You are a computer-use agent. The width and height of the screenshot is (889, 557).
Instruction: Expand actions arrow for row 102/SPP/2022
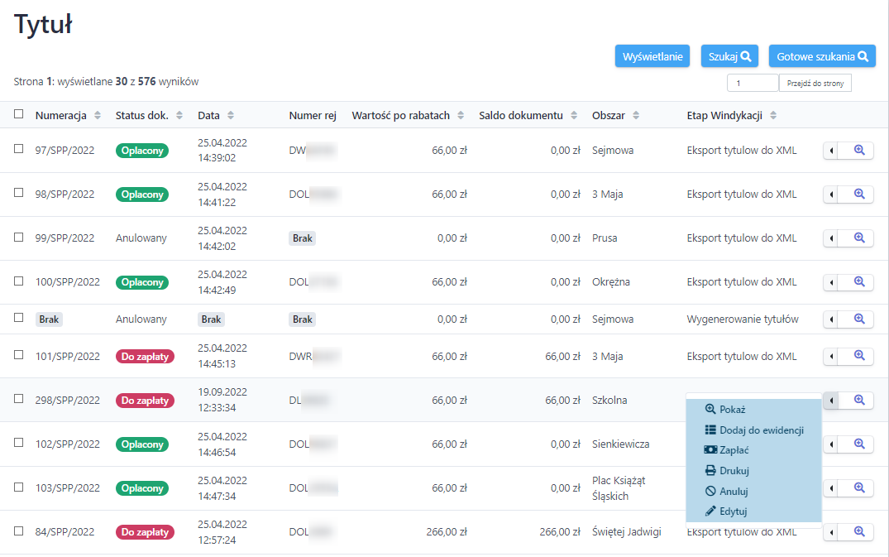831,444
